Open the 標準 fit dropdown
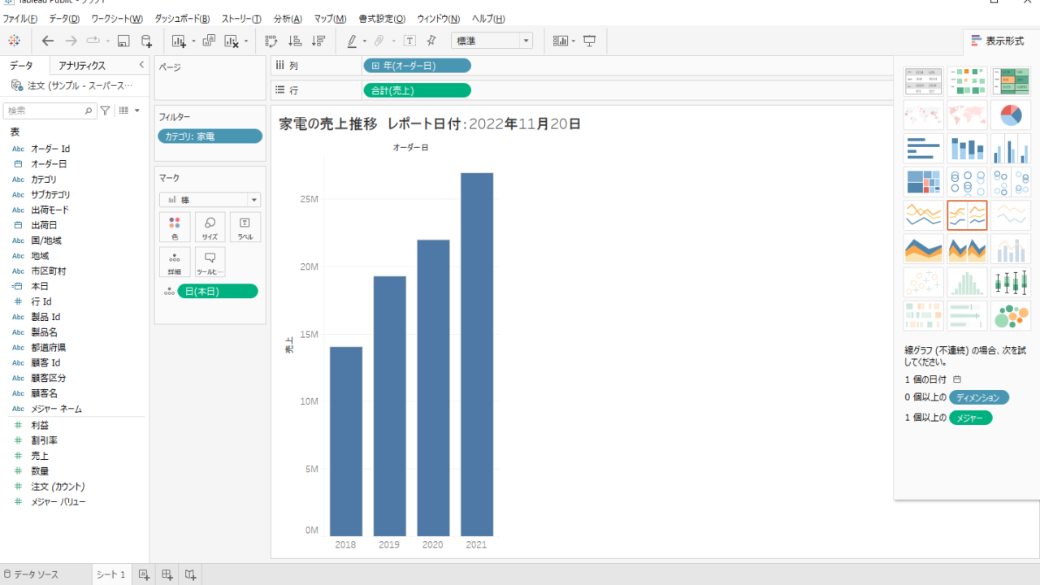Image resolution: width=1040 pixels, height=585 pixels. [x=492, y=41]
